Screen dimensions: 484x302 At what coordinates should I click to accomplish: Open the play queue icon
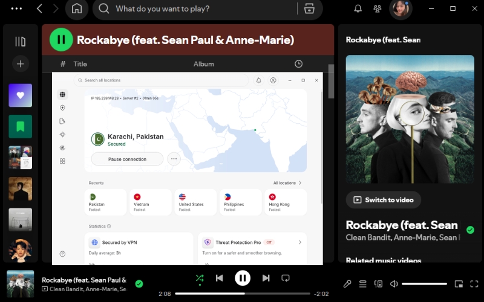click(362, 284)
